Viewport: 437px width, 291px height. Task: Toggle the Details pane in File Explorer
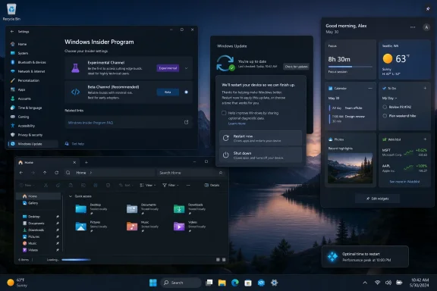212,185
